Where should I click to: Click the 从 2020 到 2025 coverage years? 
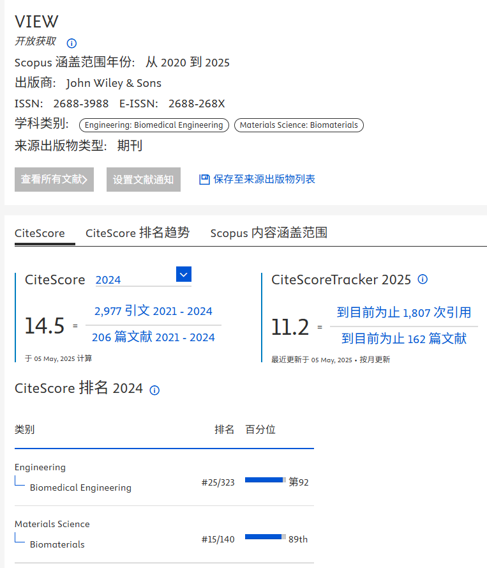click(188, 63)
